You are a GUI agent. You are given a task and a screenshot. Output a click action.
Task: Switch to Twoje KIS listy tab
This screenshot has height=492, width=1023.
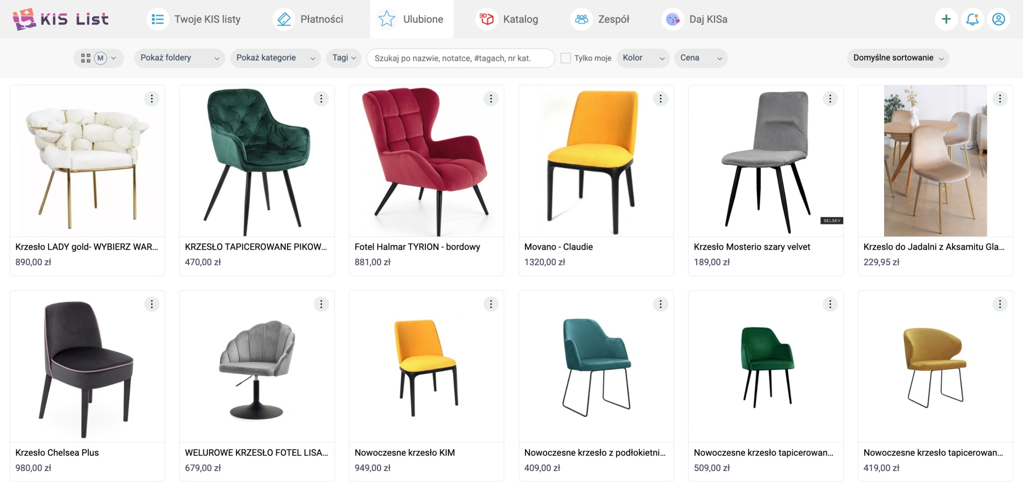[195, 19]
